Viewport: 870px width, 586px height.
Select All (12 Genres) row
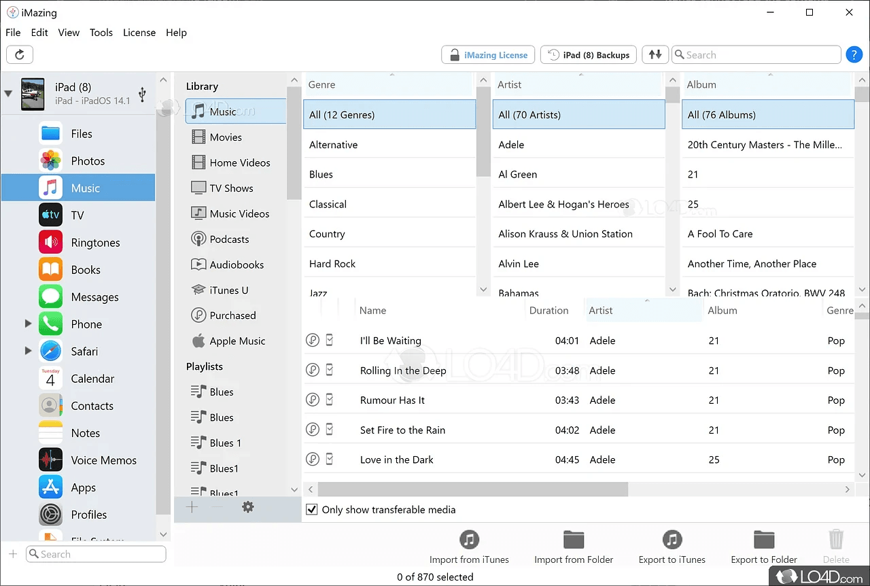click(x=389, y=115)
